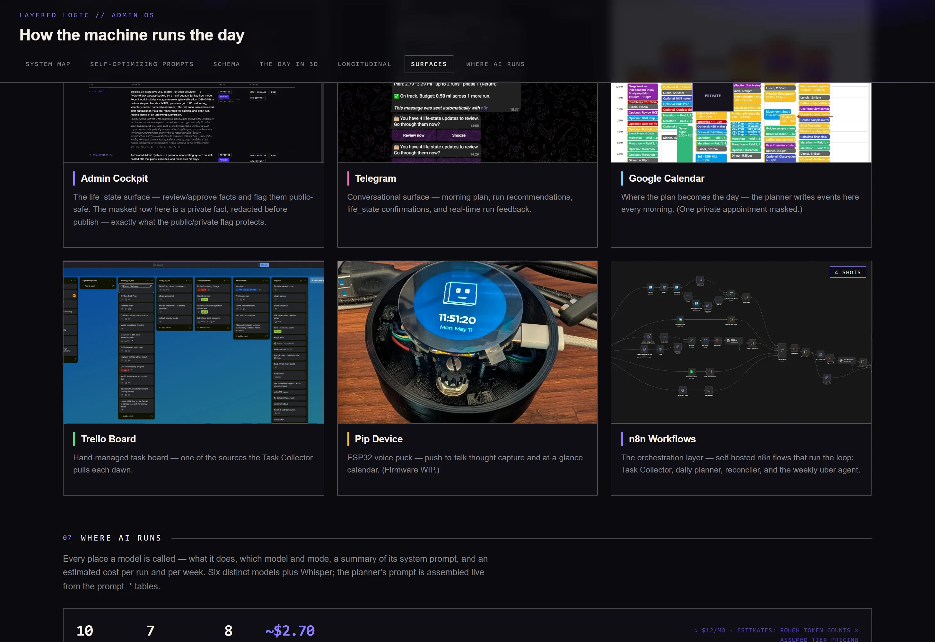Click the ~$2.70 cost figure
Image resolution: width=935 pixels, height=642 pixels.
(x=290, y=630)
